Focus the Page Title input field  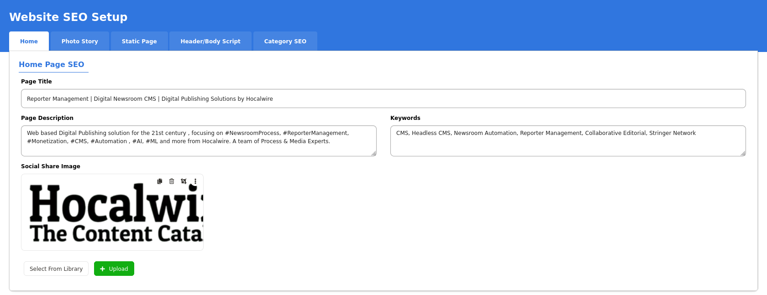(x=383, y=98)
